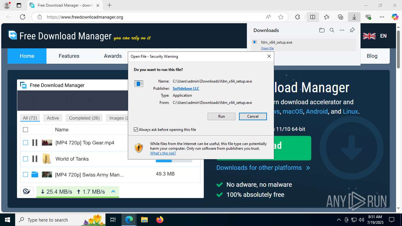
Task: Follow the Android link
Action: [317, 111]
